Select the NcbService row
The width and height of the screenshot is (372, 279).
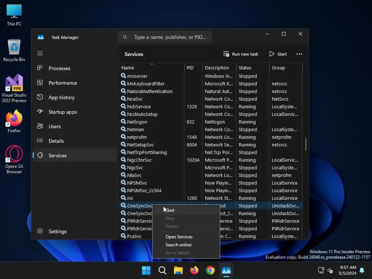click(x=211, y=106)
